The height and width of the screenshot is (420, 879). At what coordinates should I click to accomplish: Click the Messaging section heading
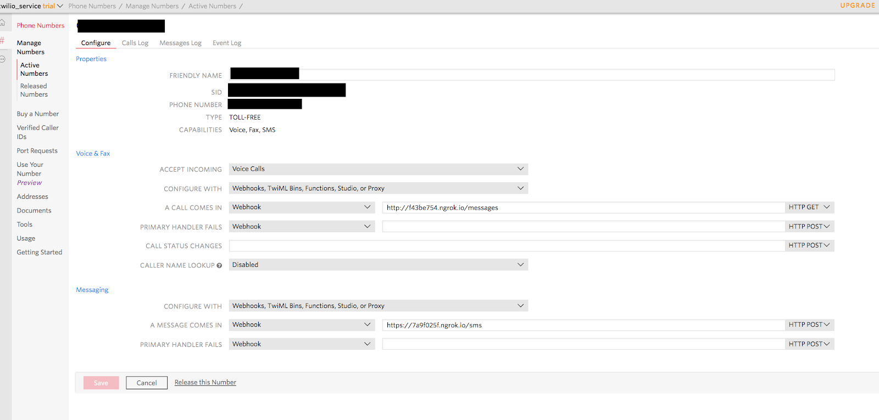92,290
